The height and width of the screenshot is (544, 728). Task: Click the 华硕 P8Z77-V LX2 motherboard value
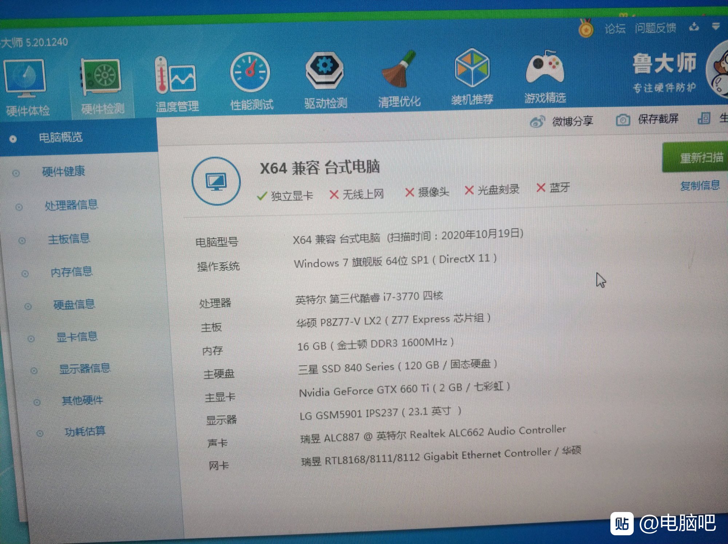(393, 320)
